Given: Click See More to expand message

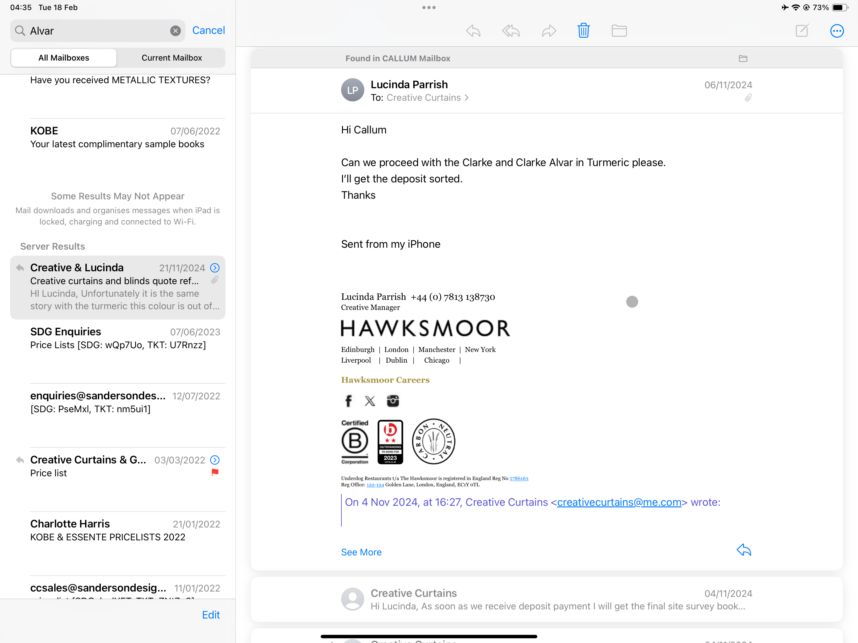Looking at the screenshot, I should (361, 552).
